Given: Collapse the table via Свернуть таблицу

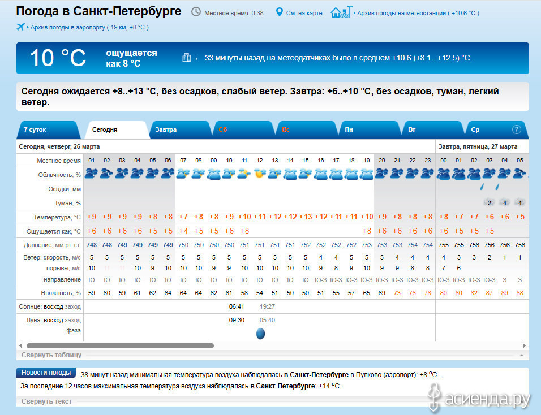Looking at the screenshot, I should (51, 355).
